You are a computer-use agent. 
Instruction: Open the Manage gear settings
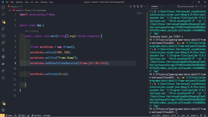click(x=3, y=110)
